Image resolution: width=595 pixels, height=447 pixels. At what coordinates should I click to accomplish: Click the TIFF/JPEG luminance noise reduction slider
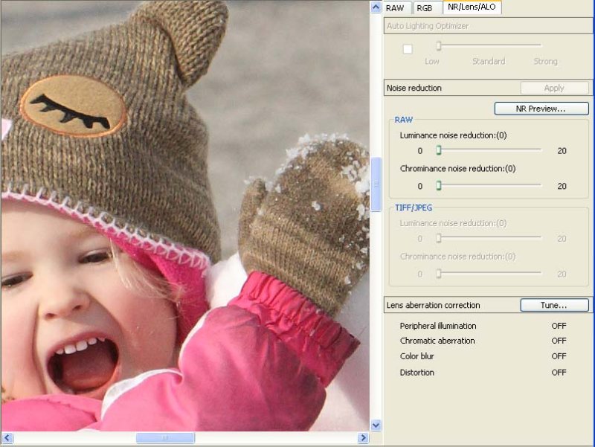pos(489,238)
